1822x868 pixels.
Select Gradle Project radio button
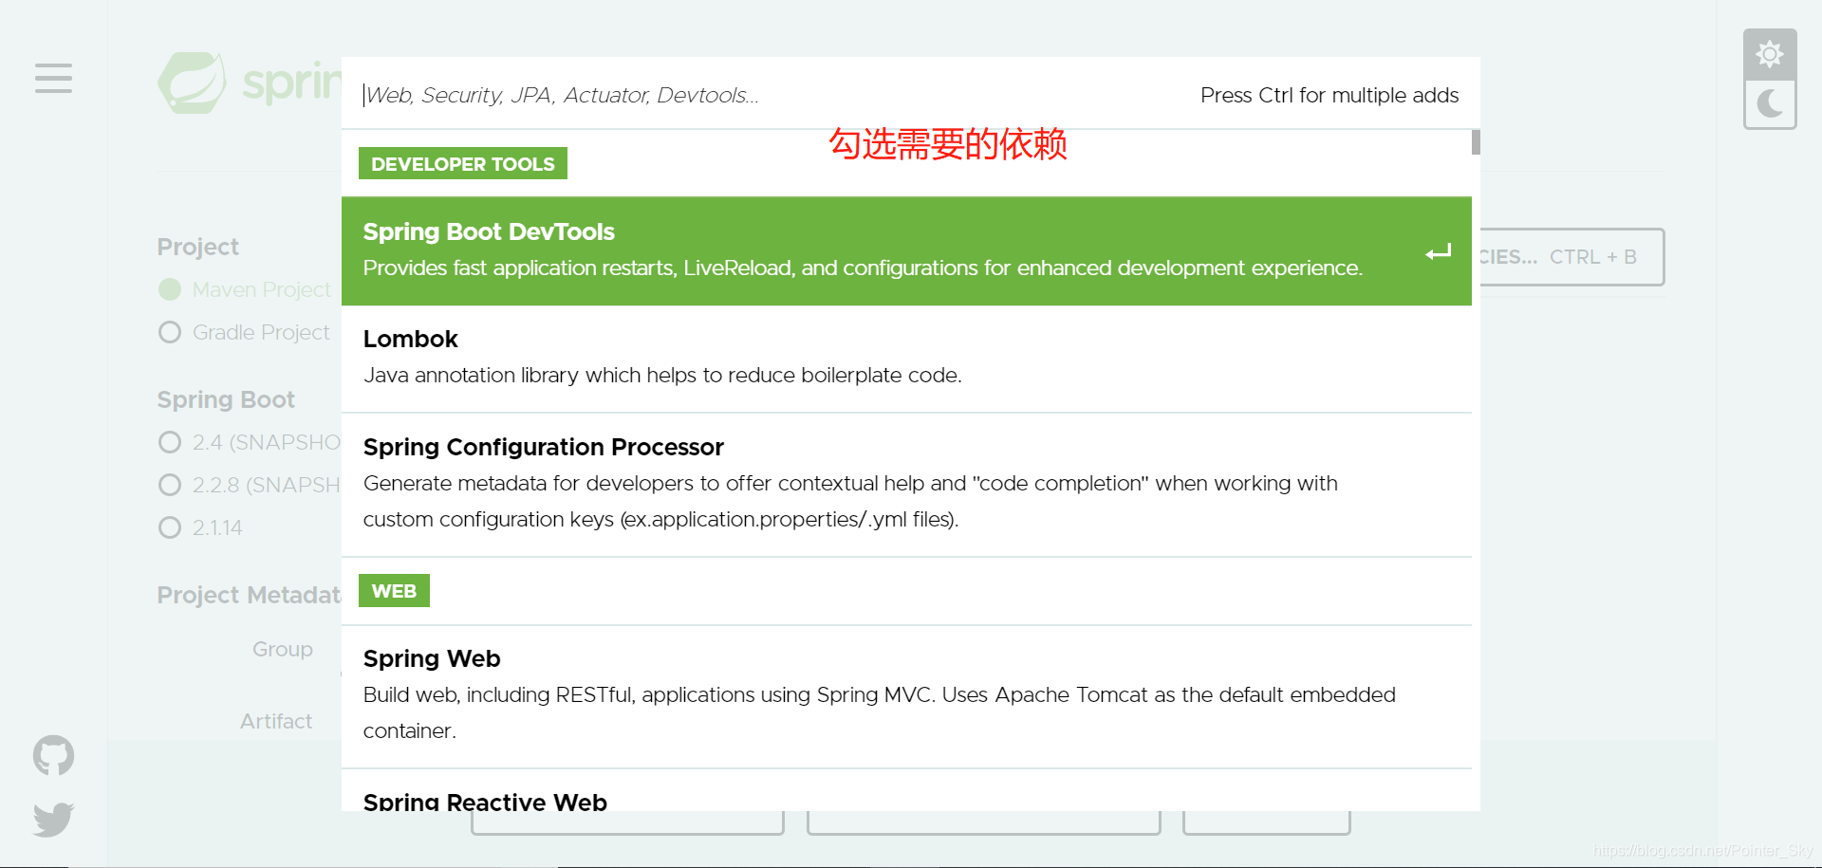click(170, 332)
